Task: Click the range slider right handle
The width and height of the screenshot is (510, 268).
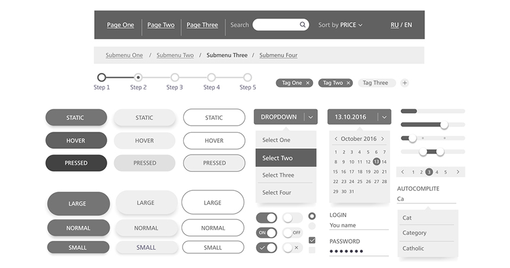Action: tap(440, 152)
